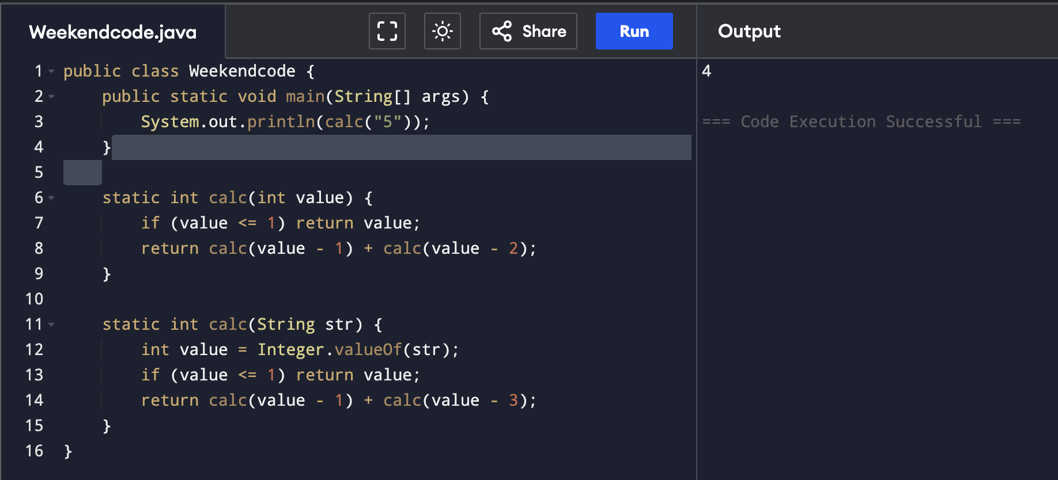This screenshot has width=1058, height=480.
Task: Fold calc(int value) method at line 6
Action: [51, 198]
